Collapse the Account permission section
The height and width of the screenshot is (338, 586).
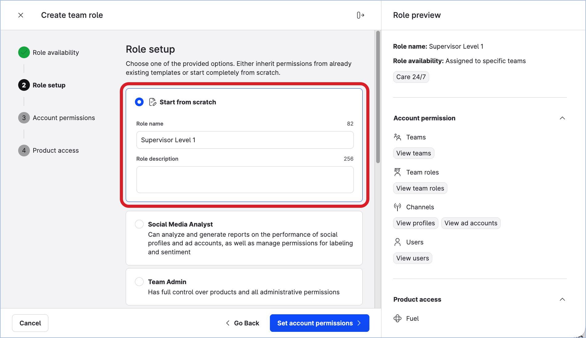pos(562,118)
